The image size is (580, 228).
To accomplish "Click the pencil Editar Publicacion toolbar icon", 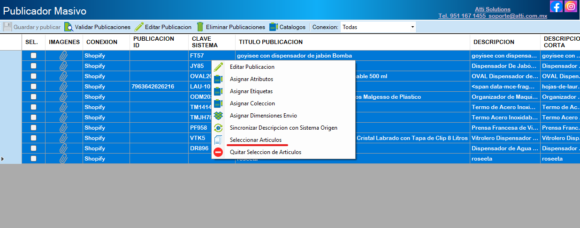I will (139, 27).
